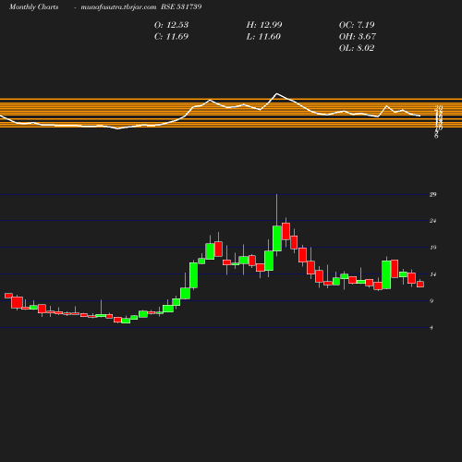Click the price axis label 29
This screenshot has height=462, width=462.
[x=432, y=194]
